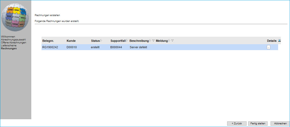Click the blue icon next to Details header

click(279, 41)
